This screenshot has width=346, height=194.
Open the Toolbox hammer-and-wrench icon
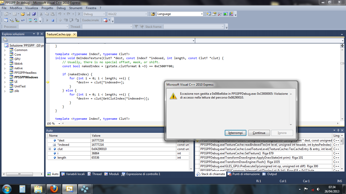coord(220,14)
